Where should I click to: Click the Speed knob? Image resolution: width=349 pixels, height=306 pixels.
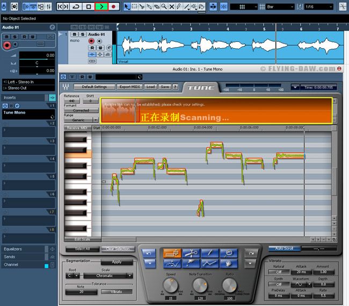pos(171,286)
